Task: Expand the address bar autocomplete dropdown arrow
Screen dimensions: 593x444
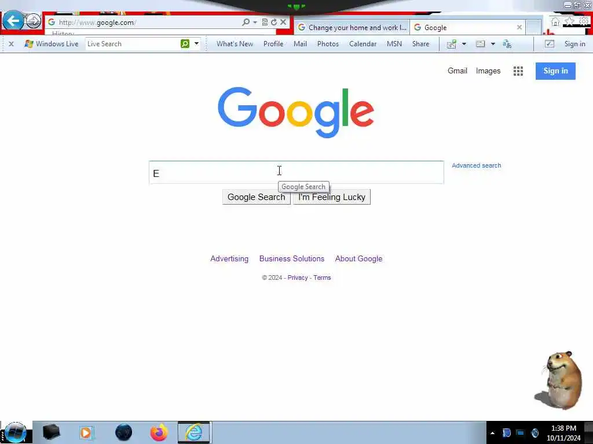Action: pos(255,23)
